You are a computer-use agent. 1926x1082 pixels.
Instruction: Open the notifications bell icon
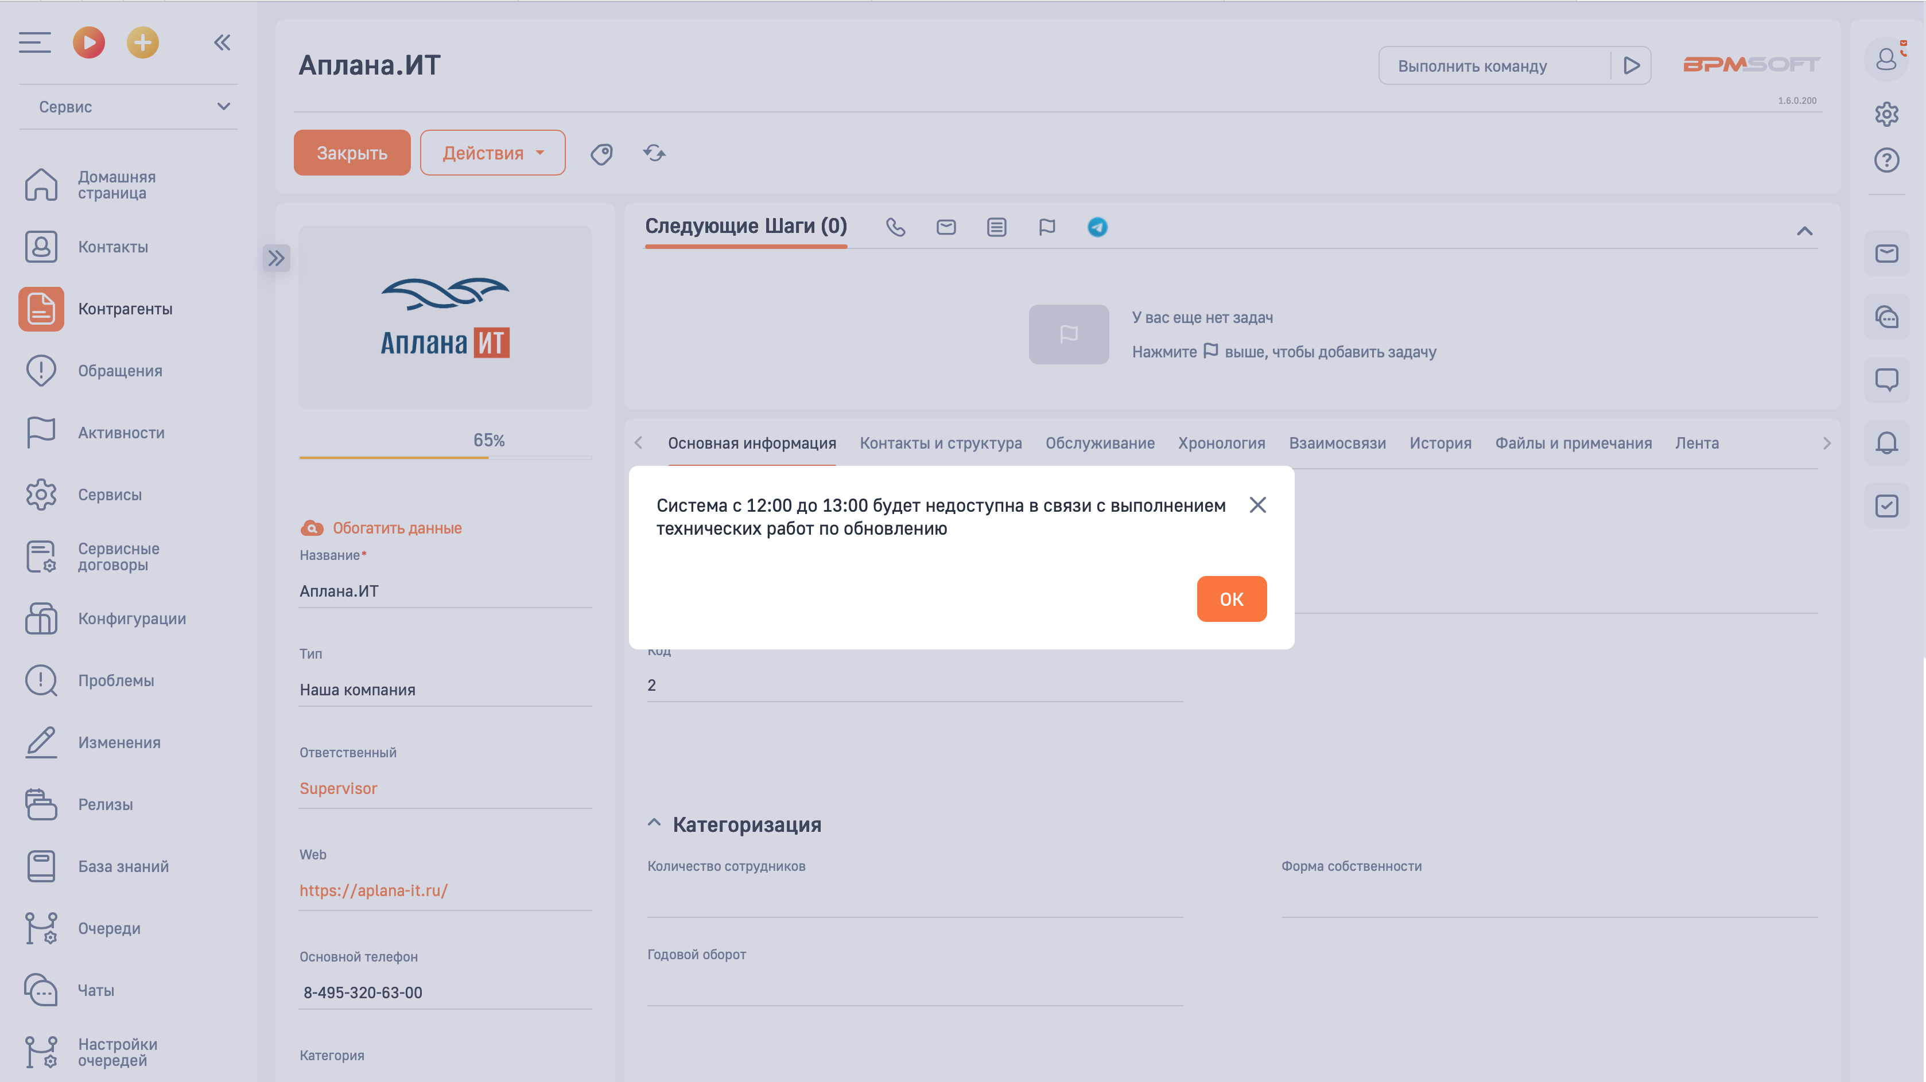pos(1886,442)
